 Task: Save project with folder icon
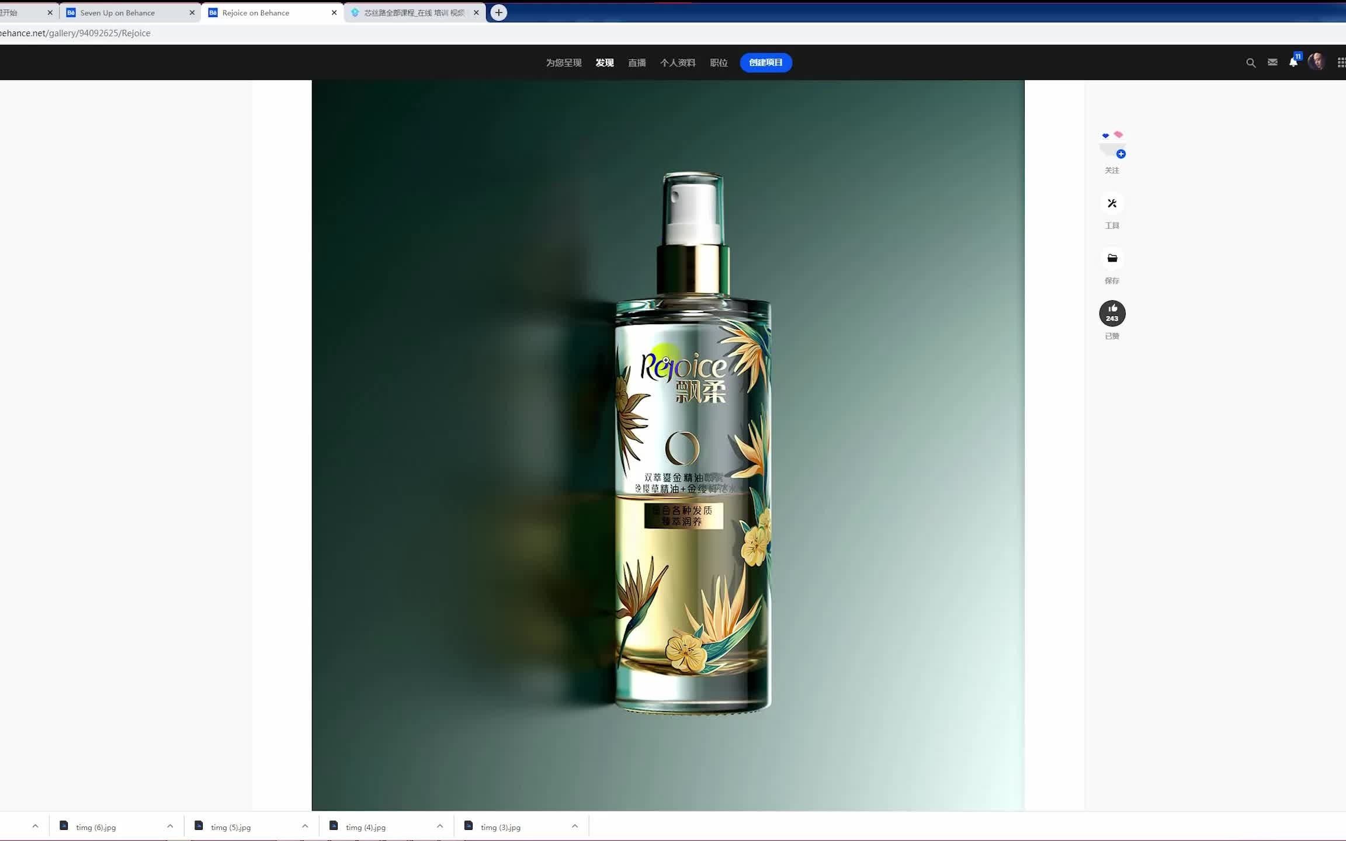(1112, 258)
